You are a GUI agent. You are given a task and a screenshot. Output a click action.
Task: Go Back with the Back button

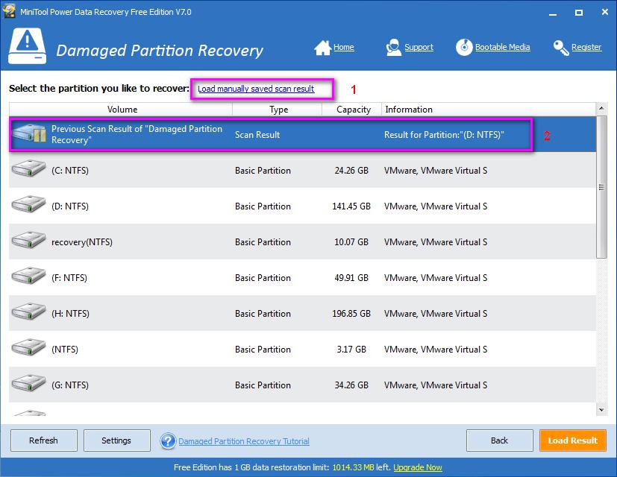[500, 440]
